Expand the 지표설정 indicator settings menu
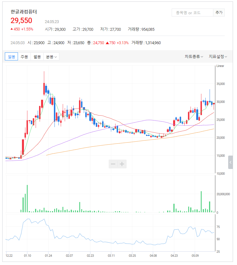 218,57
